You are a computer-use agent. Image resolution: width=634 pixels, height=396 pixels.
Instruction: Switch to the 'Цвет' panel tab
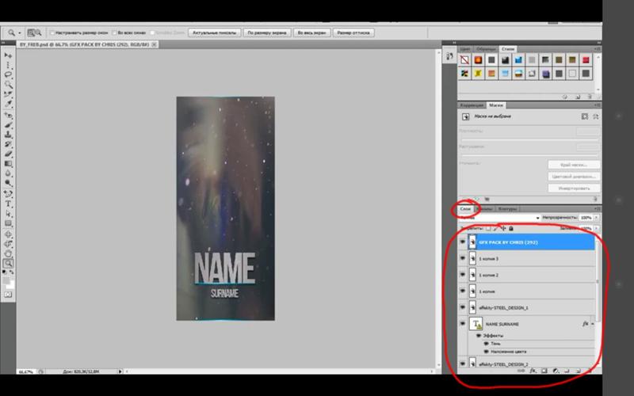tap(465, 49)
